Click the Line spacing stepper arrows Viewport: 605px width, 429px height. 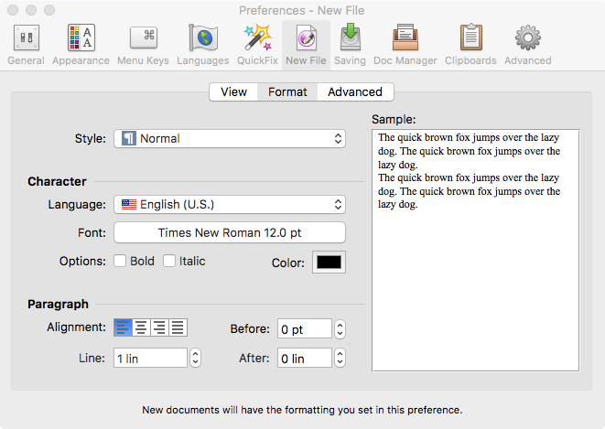(195, 358)
